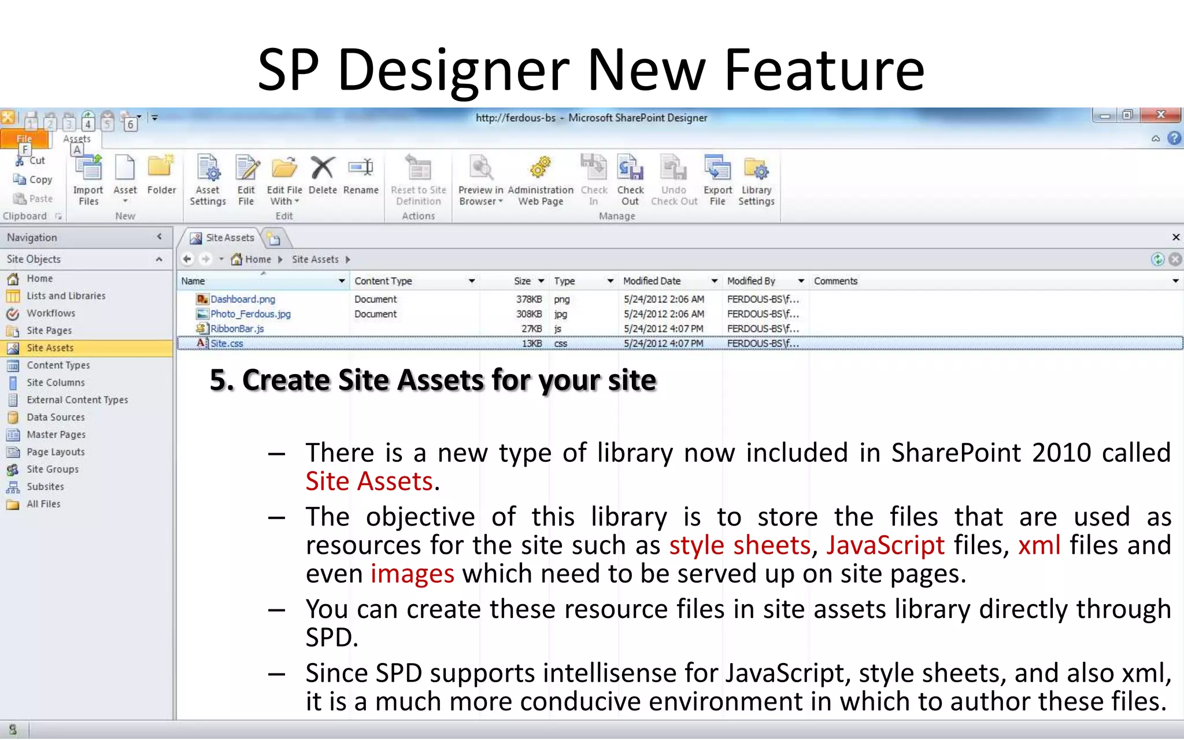This screenshot has height=740, width=1184.
Task: Click the Asset new file icon
Action: point(125,168)
